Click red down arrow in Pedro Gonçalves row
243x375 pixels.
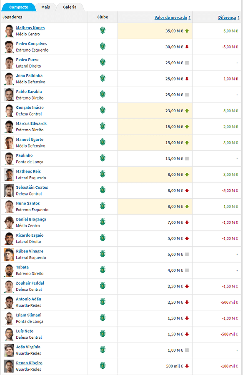[x=187, y=47]
